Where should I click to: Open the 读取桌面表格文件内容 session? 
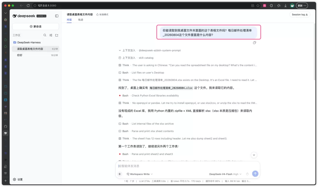(x=36, y=49)
